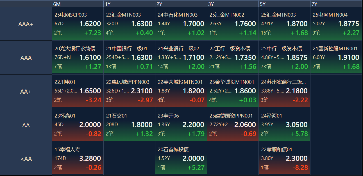Click the 20石首城投债 bond cell

(181, 159)
